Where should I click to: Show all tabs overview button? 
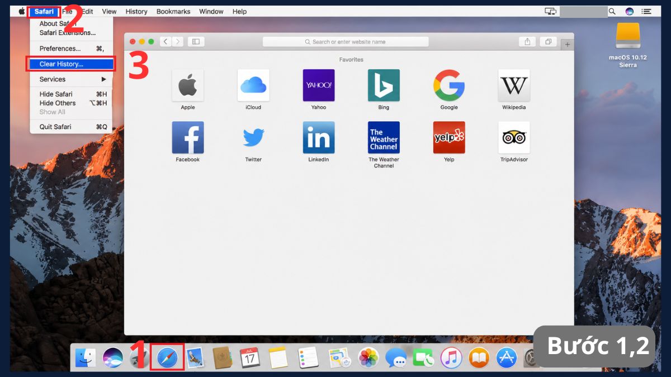548,42
